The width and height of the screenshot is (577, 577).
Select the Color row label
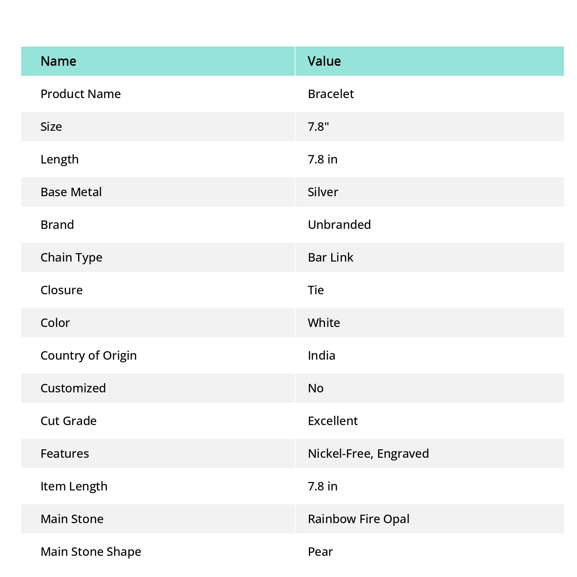[55, 323]
